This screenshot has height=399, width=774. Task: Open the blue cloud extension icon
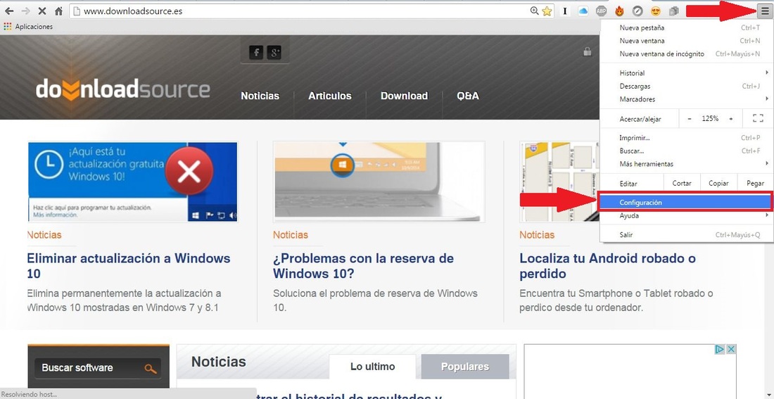tap(583, 11)
